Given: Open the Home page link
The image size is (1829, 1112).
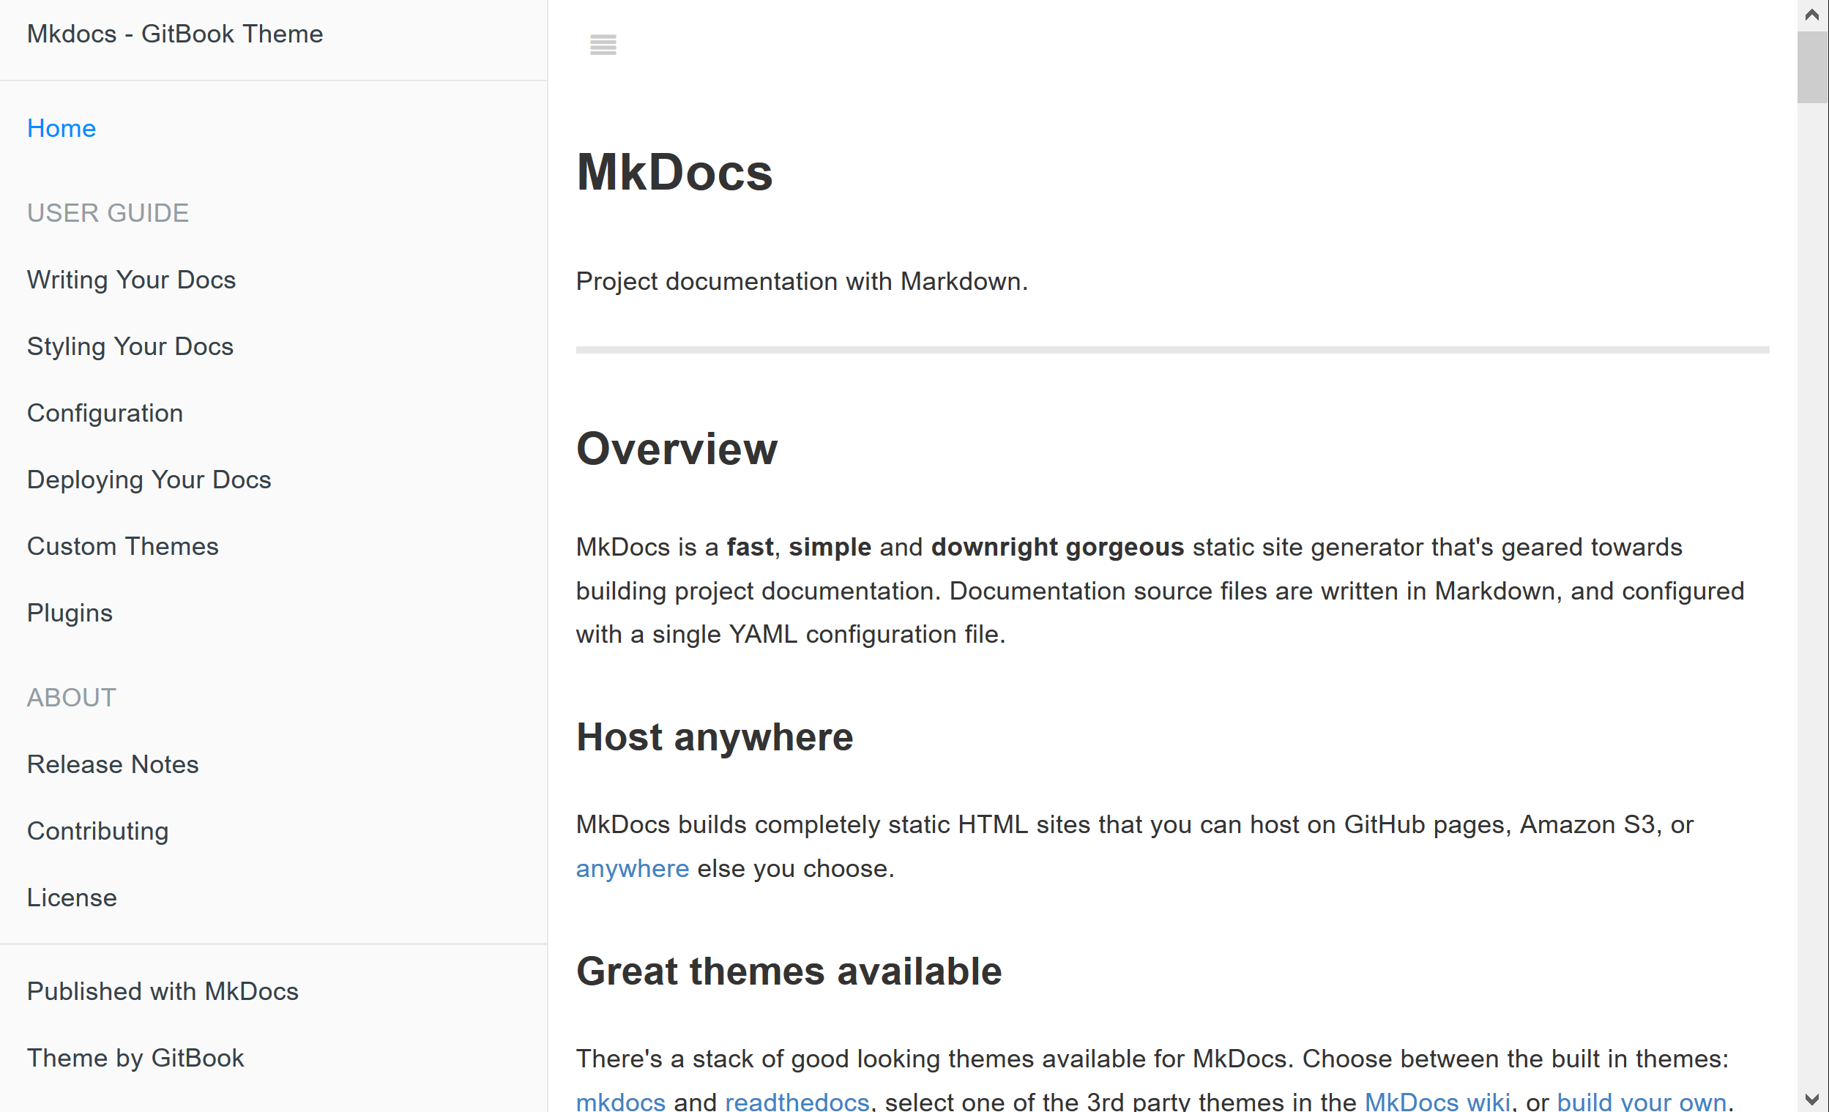Looking at the screenshot, I should (x=61, y=127).
